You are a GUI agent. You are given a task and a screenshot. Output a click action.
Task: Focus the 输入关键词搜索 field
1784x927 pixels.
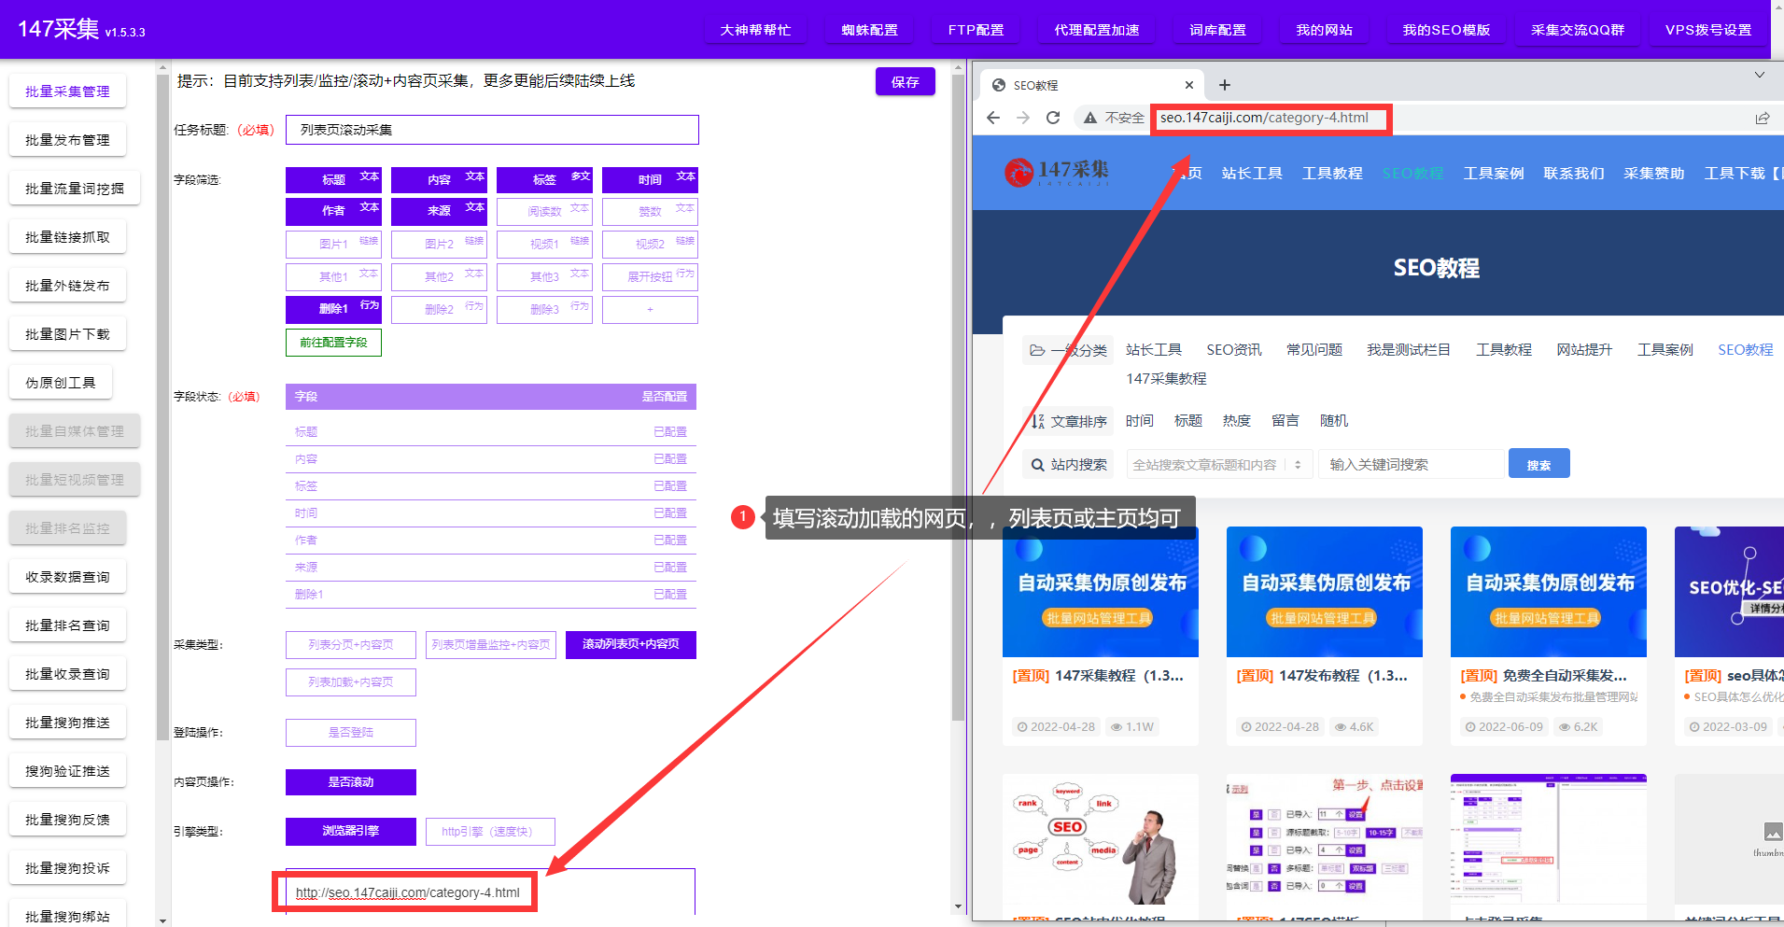tap(1412, 465)
